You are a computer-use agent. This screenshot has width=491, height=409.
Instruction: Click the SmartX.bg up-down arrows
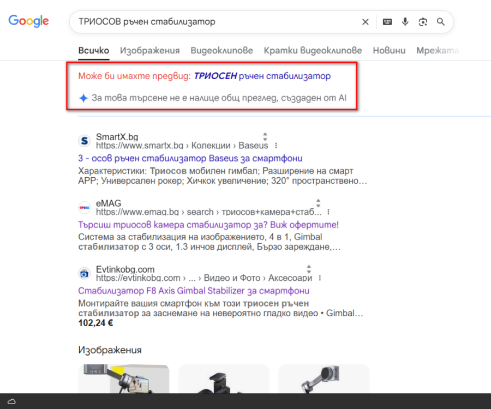(265, 137)
